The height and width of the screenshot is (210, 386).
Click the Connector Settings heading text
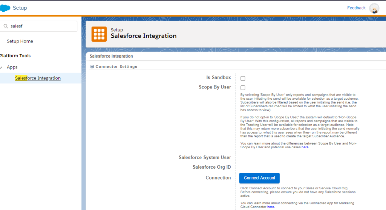coord(116,67)
